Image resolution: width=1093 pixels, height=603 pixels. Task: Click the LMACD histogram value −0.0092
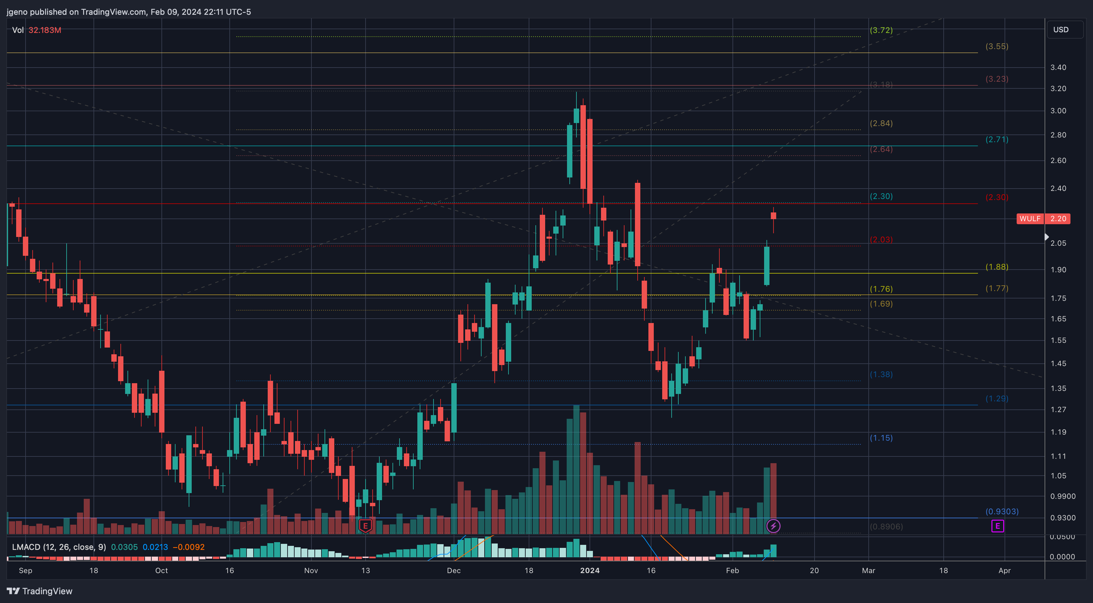(x=189, y=547)
